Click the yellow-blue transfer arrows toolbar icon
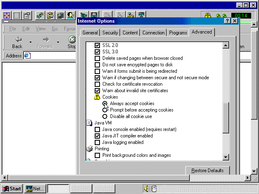Image resolution: width=259 pixels, height=194 pixels. pos(40,16)
